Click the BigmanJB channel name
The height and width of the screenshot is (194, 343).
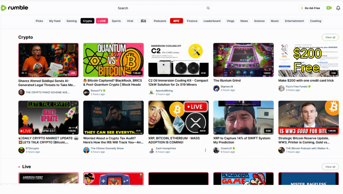[227, 86]
